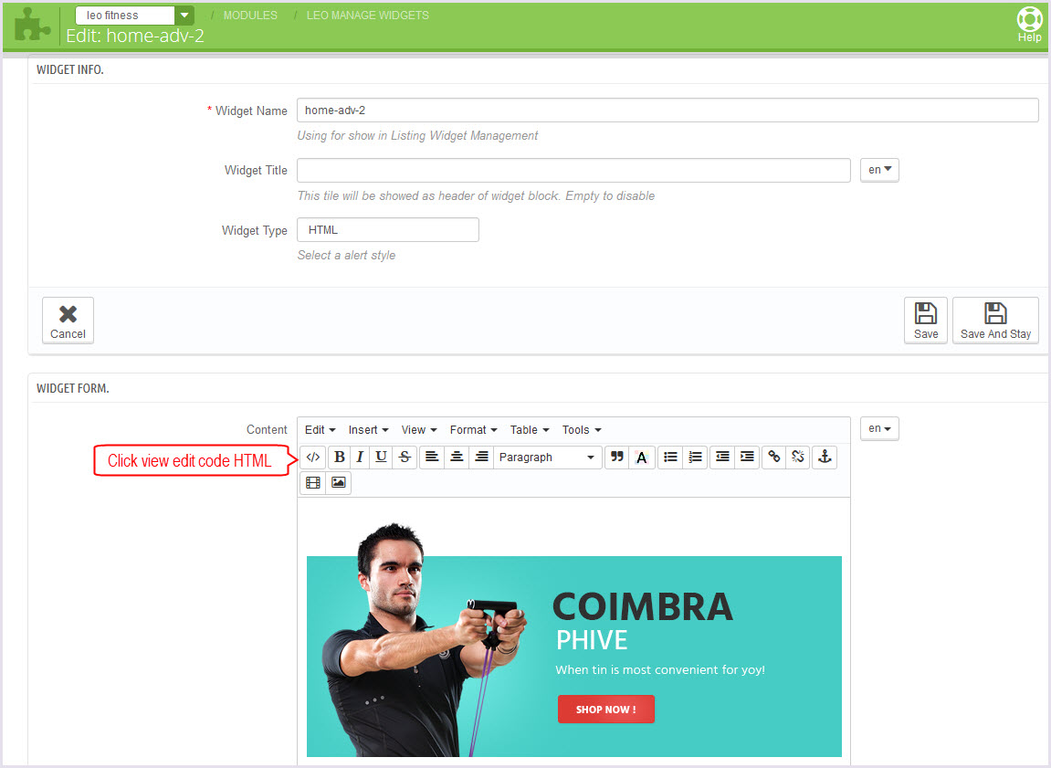Align content to the left
The height and width of the screenshot is (768, 1051).
[x=432, y=457]
